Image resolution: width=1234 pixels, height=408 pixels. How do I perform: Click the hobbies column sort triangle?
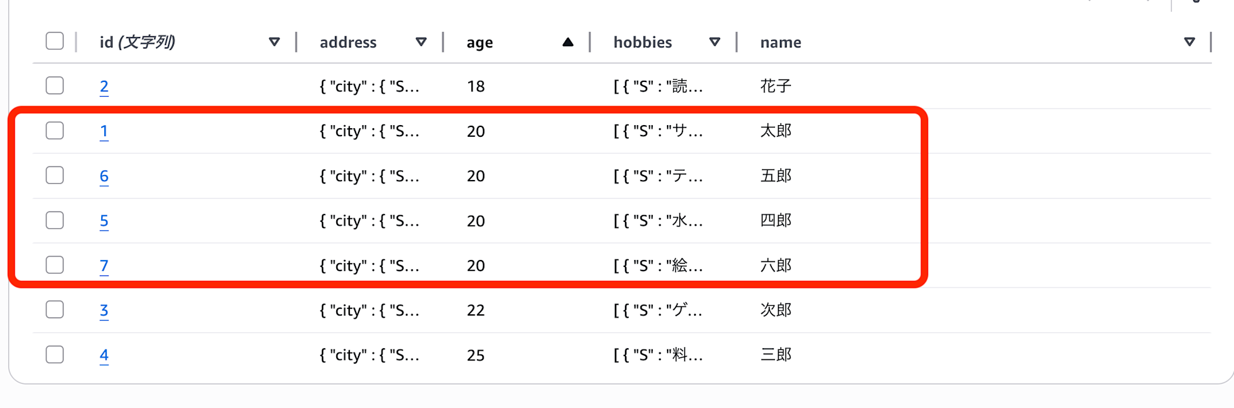tap(715, 43)
